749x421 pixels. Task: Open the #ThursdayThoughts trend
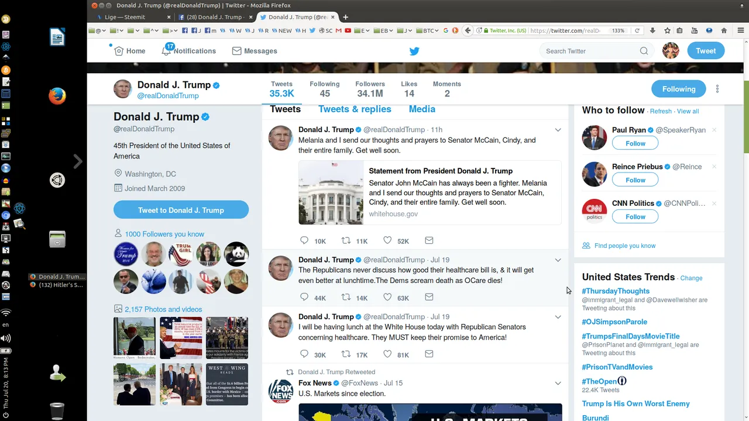point(616,291)
